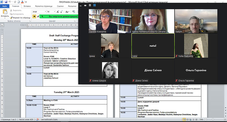Switch to Web Layout view
The height and width of the screenshot is (122, 227).
coord(190,120)
